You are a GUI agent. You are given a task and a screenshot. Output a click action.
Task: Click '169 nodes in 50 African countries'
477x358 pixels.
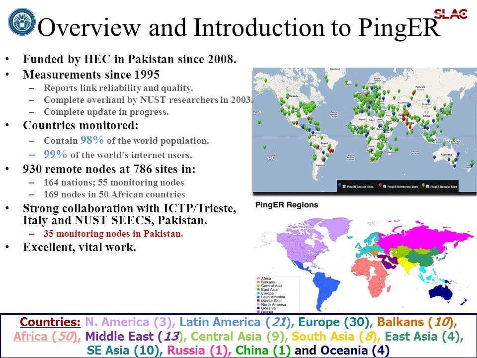(114, 194)
